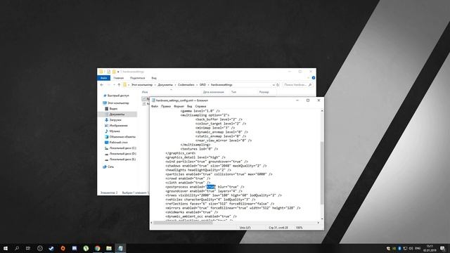Image resolution: width=450 pixels, height=253 pixels.
Task: Click the scroll-down arrow in Notepad
Action: (x=322, y=219)
